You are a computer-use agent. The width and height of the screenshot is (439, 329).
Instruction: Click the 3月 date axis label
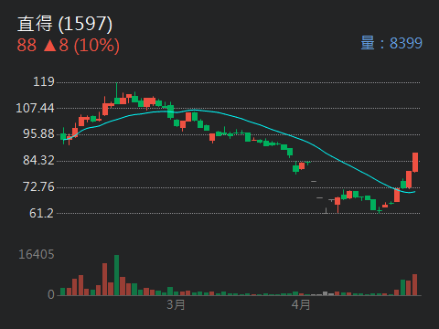click(x=176, y=304)
